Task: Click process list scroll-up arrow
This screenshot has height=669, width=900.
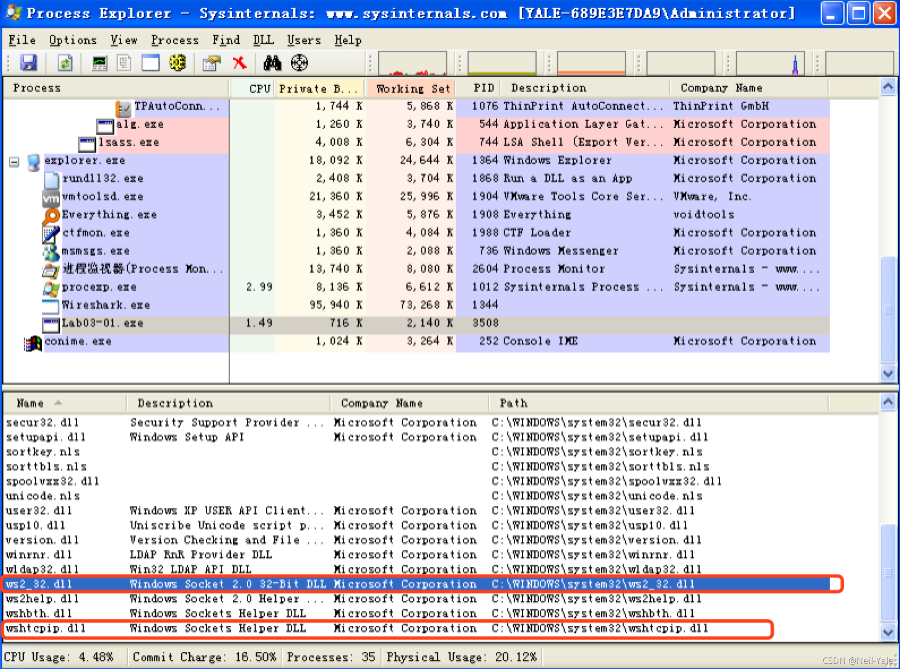Action: coord(888,87)
